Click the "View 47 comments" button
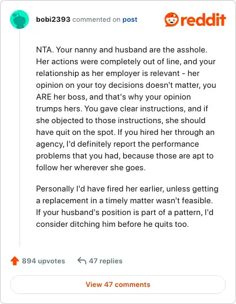 click(118, 285)
